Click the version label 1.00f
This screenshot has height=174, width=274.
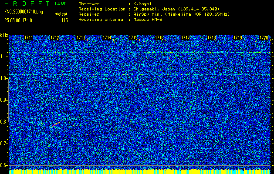point(60,3)
